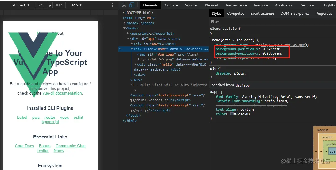Open the Sources tab
The width and height of the screenshot is (336, 170).
tap(191, 5)
